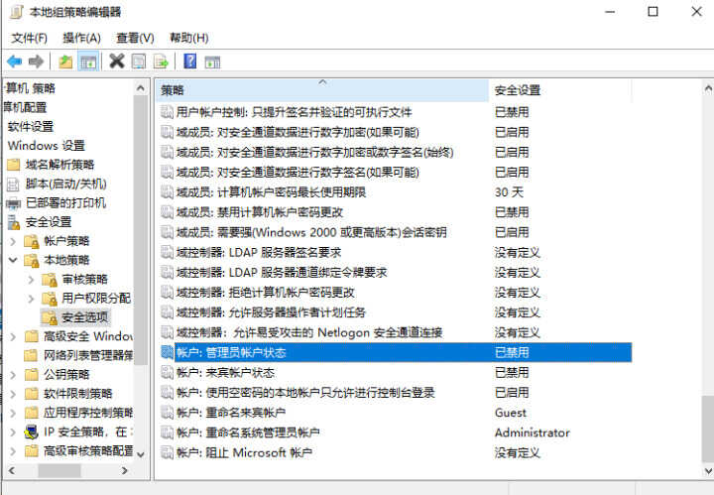
Task: Click the show/hide action pane icon
Action: (x=210, y=62)
